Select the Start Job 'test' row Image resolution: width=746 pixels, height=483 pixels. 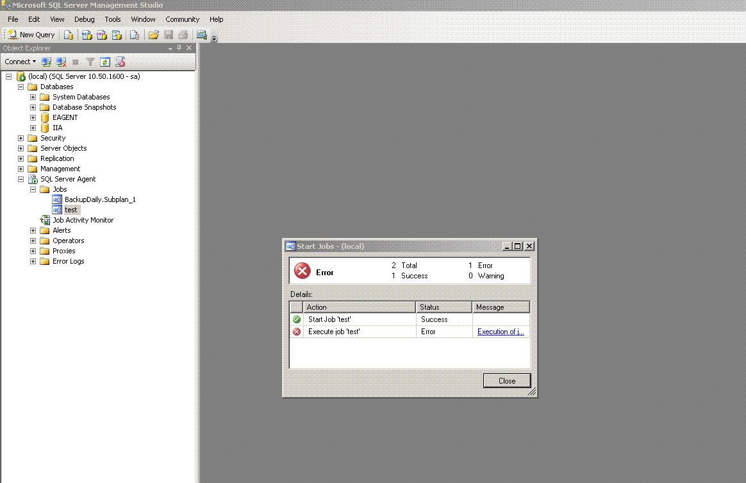click(x=410, y=319)
